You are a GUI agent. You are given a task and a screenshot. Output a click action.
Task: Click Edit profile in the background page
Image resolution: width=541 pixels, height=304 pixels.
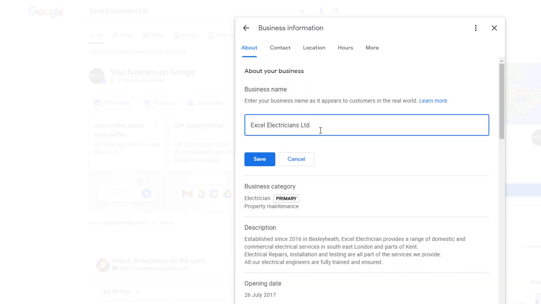tap(112, 103)
